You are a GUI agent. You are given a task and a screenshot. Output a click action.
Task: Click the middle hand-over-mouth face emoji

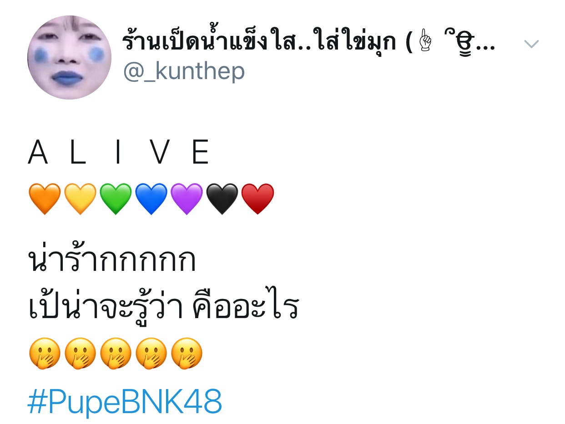click(x=116, y=353)
